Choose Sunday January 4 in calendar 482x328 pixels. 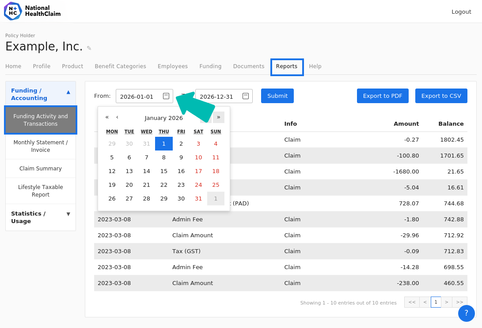pos(216,143)
